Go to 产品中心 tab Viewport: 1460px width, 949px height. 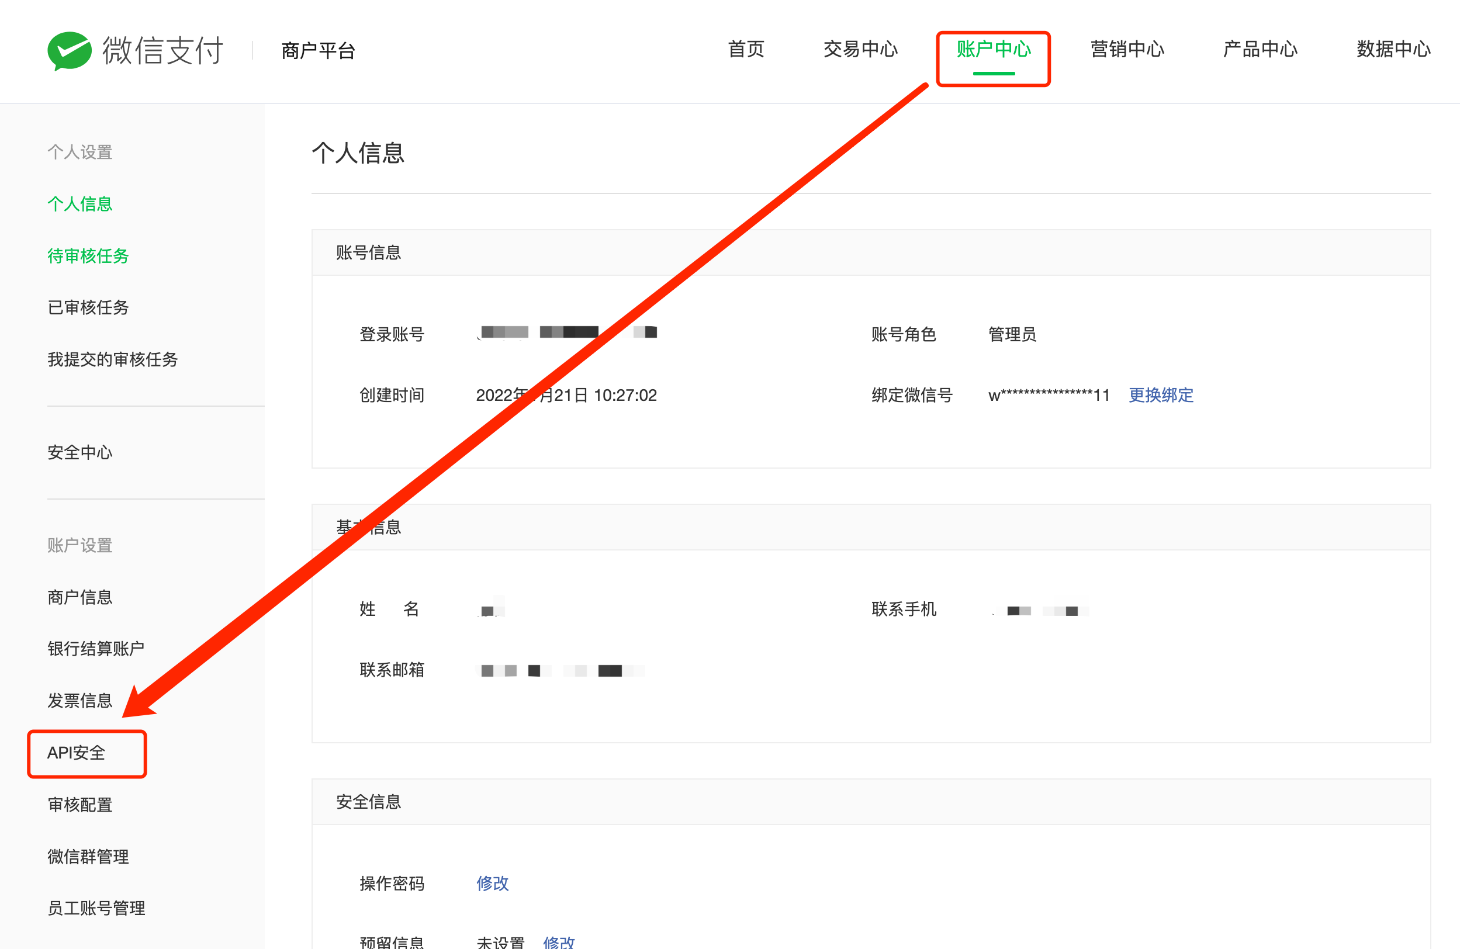point(1260,49)
